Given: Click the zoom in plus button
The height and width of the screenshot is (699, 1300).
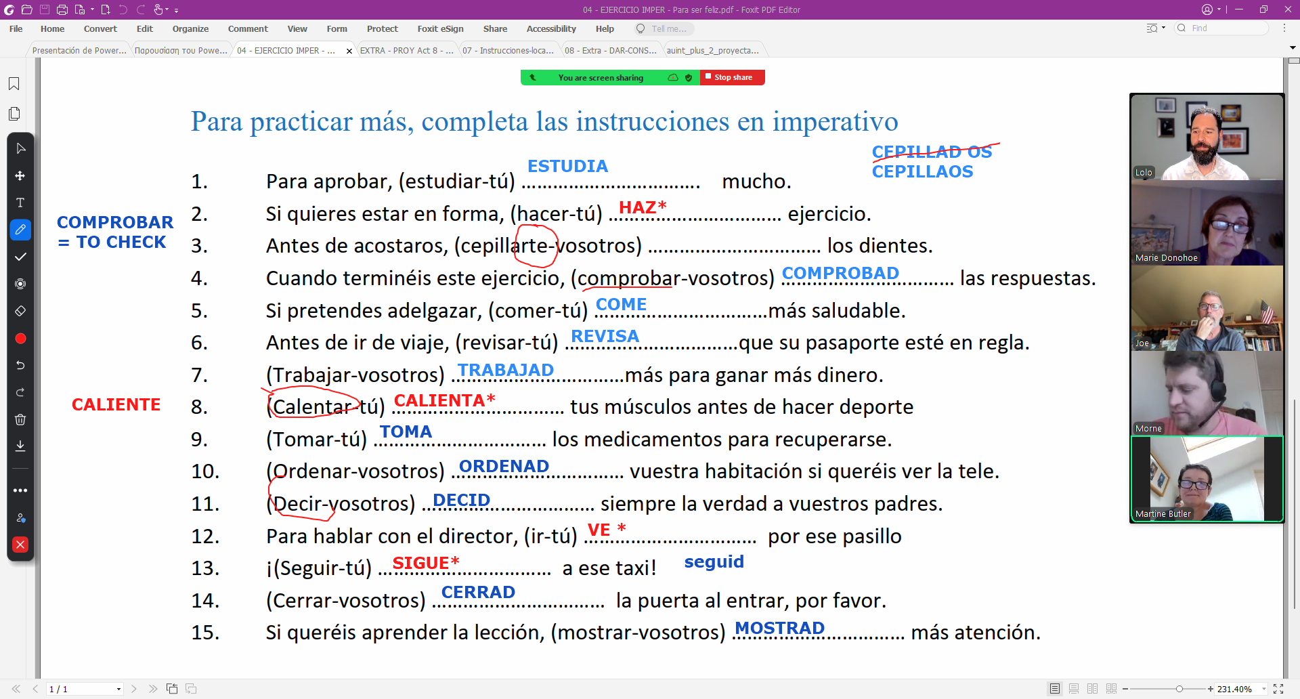Looking at the screenshot, I should tap(1210, 689).
